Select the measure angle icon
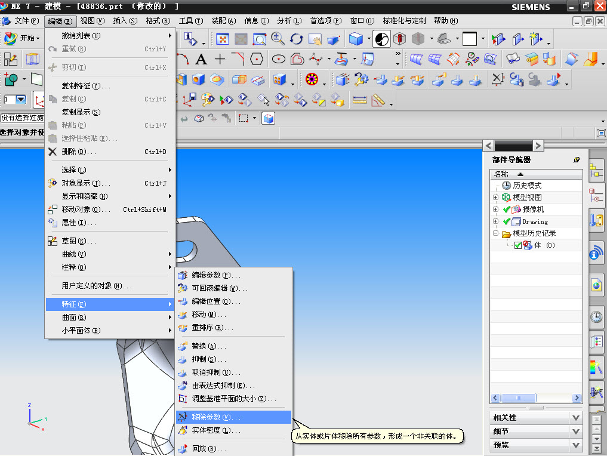 pos(378,100)
